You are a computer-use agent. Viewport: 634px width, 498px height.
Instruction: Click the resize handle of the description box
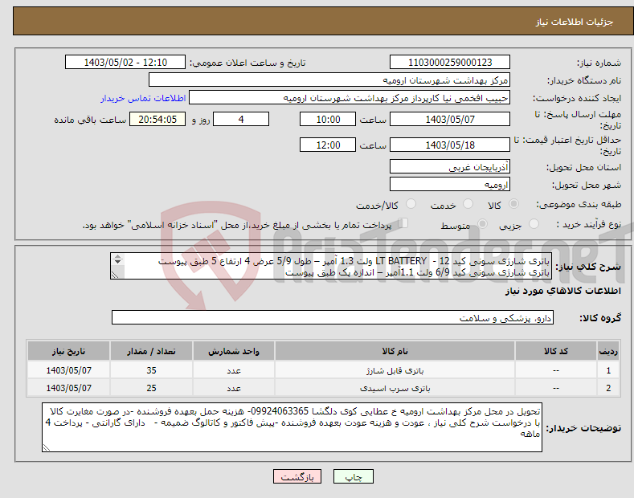115,275
